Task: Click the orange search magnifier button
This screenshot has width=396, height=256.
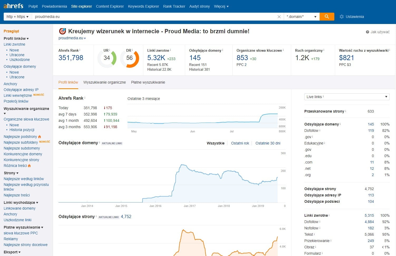Action: coord(327,17)
